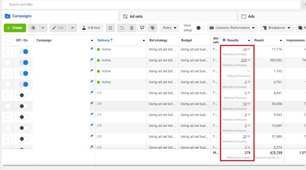306x170 pixels.
Task: Click the tag label icon in toolbar
Action: click(x=152, y=28)
